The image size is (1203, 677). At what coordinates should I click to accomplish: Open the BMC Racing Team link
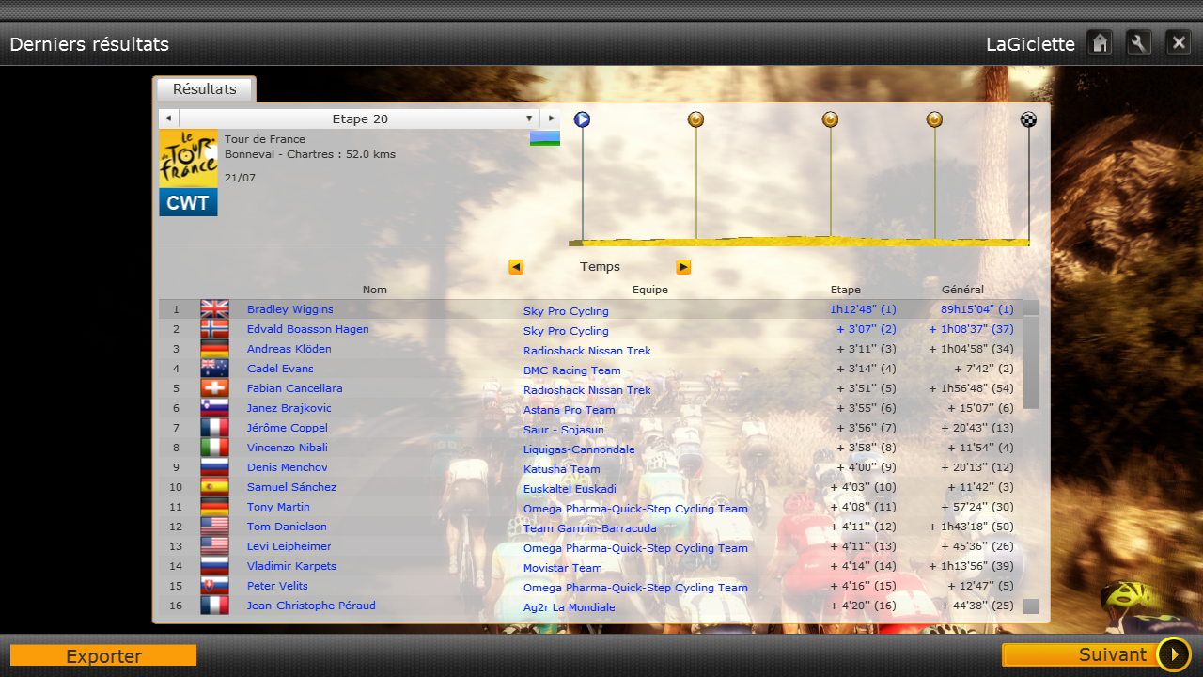571,370
